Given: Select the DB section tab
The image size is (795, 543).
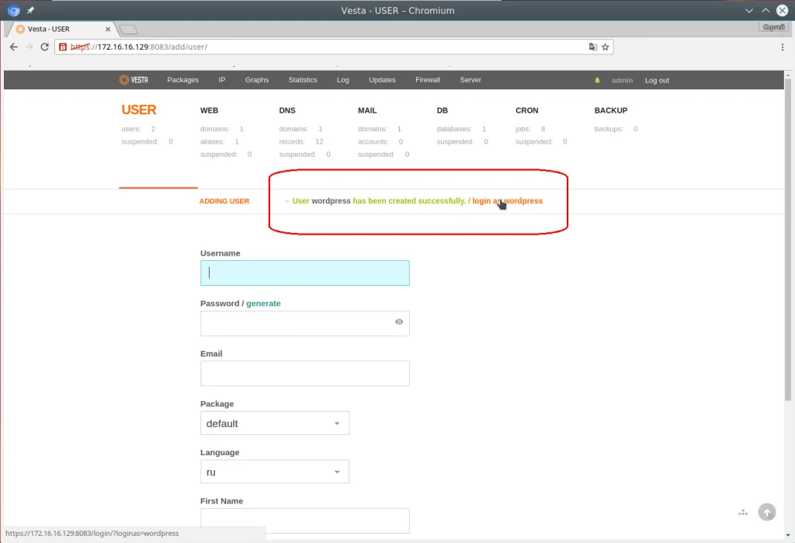Looking at the screenshot, I should pos(442,110).
